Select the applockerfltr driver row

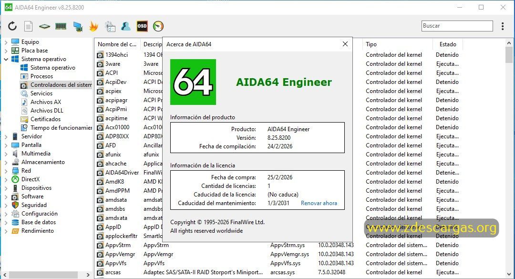point(121,236)
